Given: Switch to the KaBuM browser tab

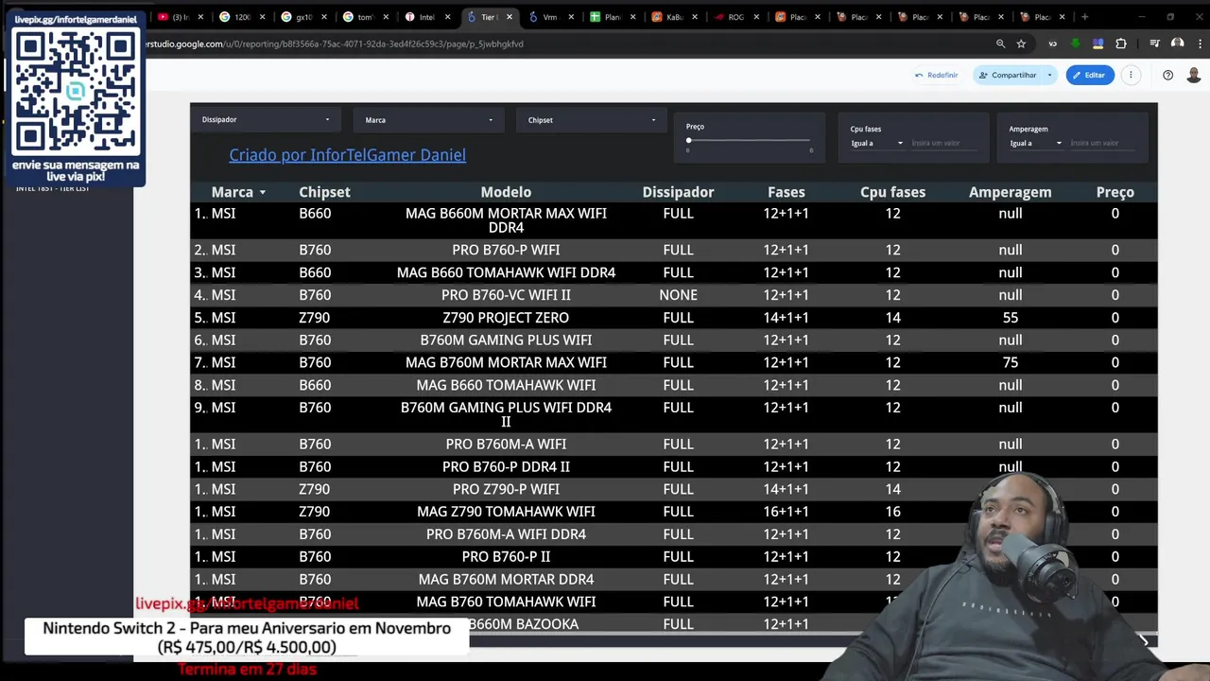Looking at the screenshot, I should pos(673,16).
